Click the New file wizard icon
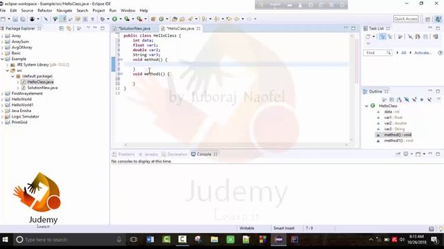 [3, 19]
